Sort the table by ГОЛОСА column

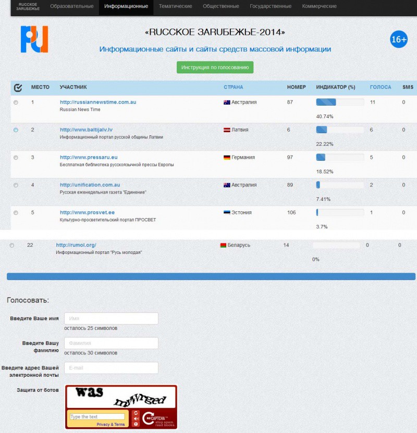[381, 87]
